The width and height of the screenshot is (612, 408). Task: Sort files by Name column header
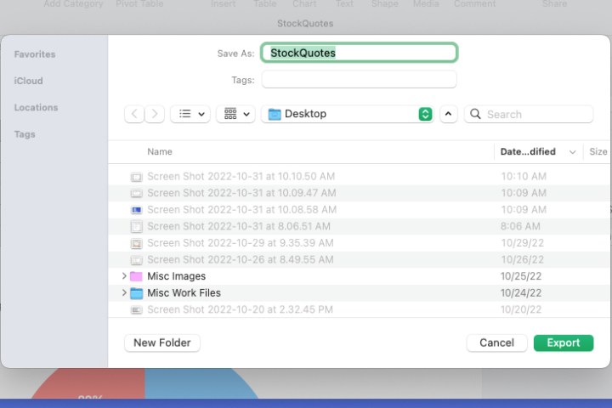tap(160, 152)
